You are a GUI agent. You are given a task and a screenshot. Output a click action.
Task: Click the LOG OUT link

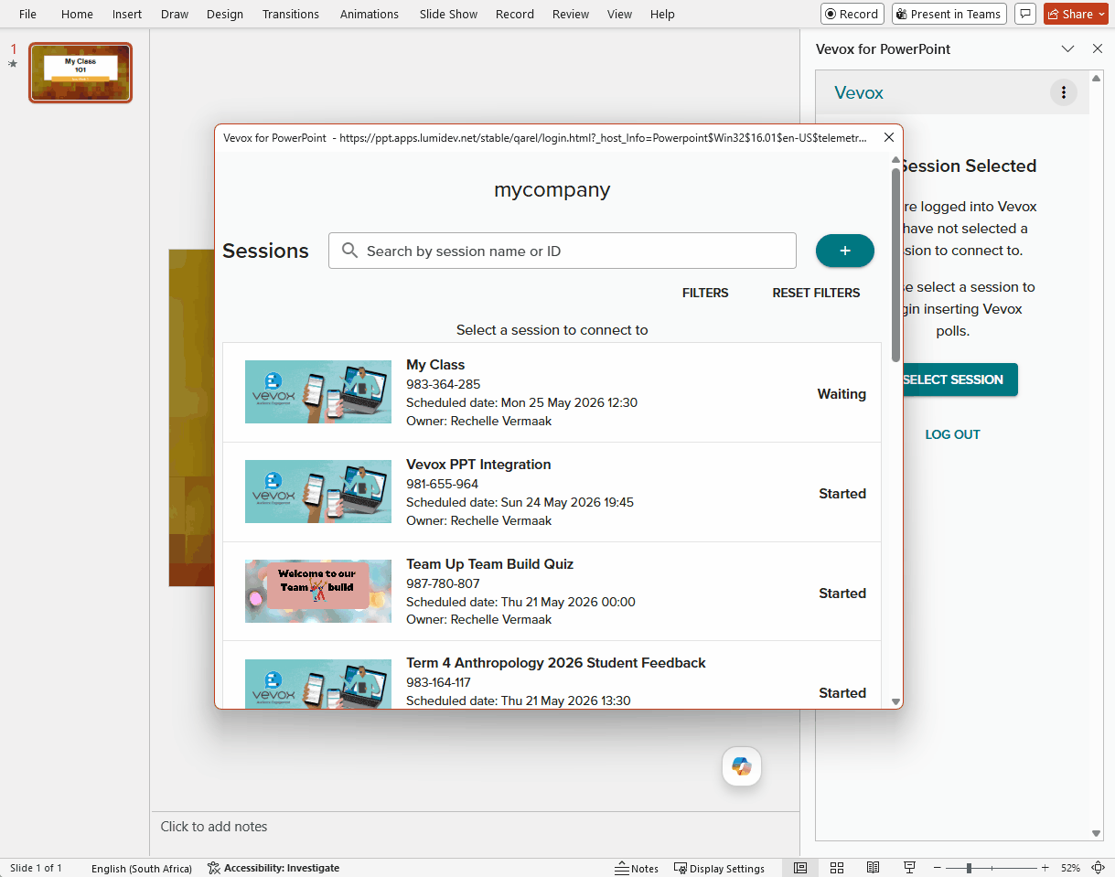(952, 434)
